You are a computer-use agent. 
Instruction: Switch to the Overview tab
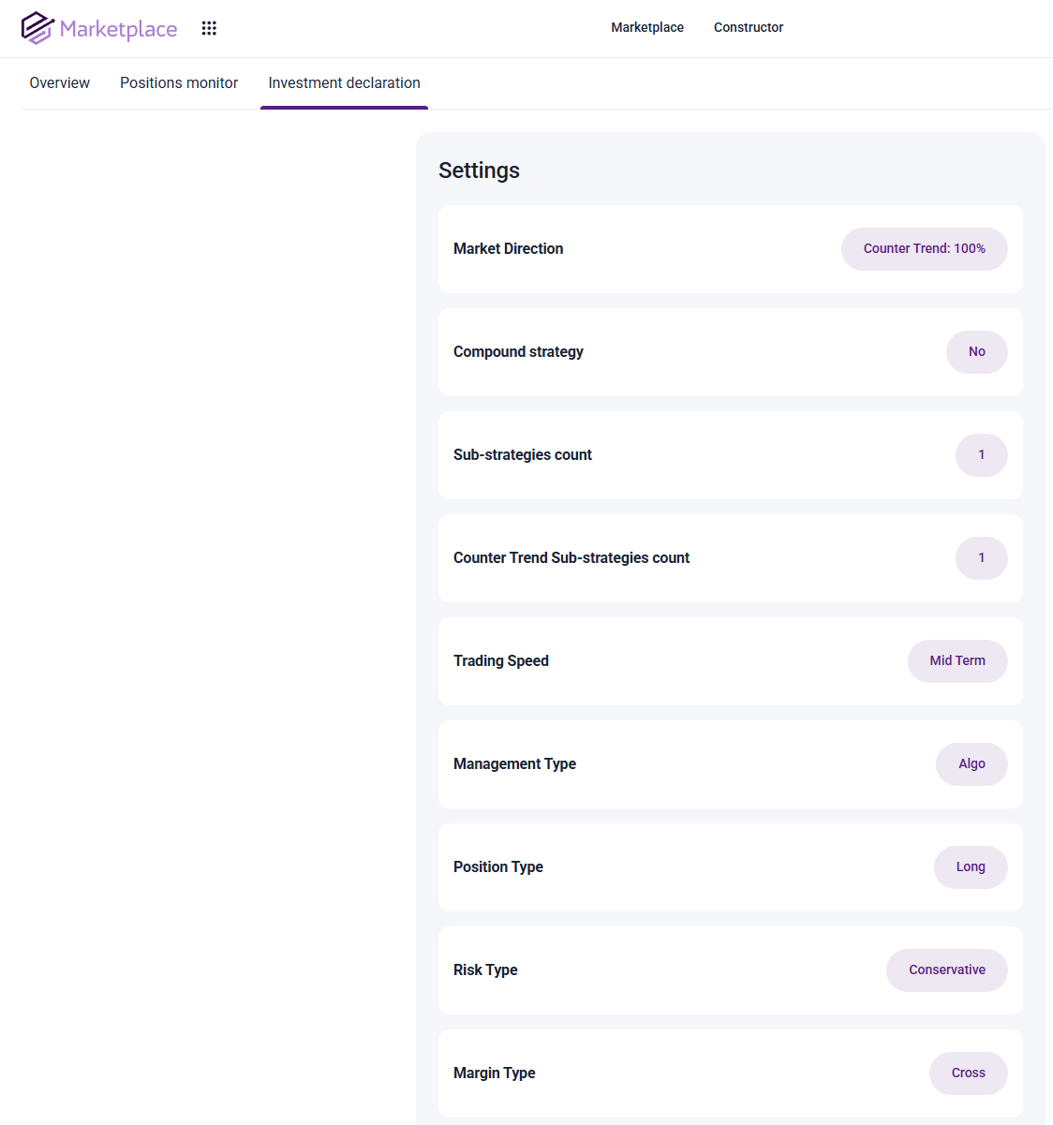60,82
